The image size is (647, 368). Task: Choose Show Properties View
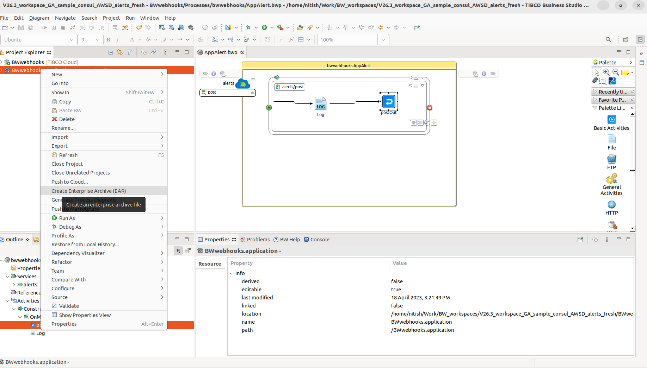click(104, 315)
